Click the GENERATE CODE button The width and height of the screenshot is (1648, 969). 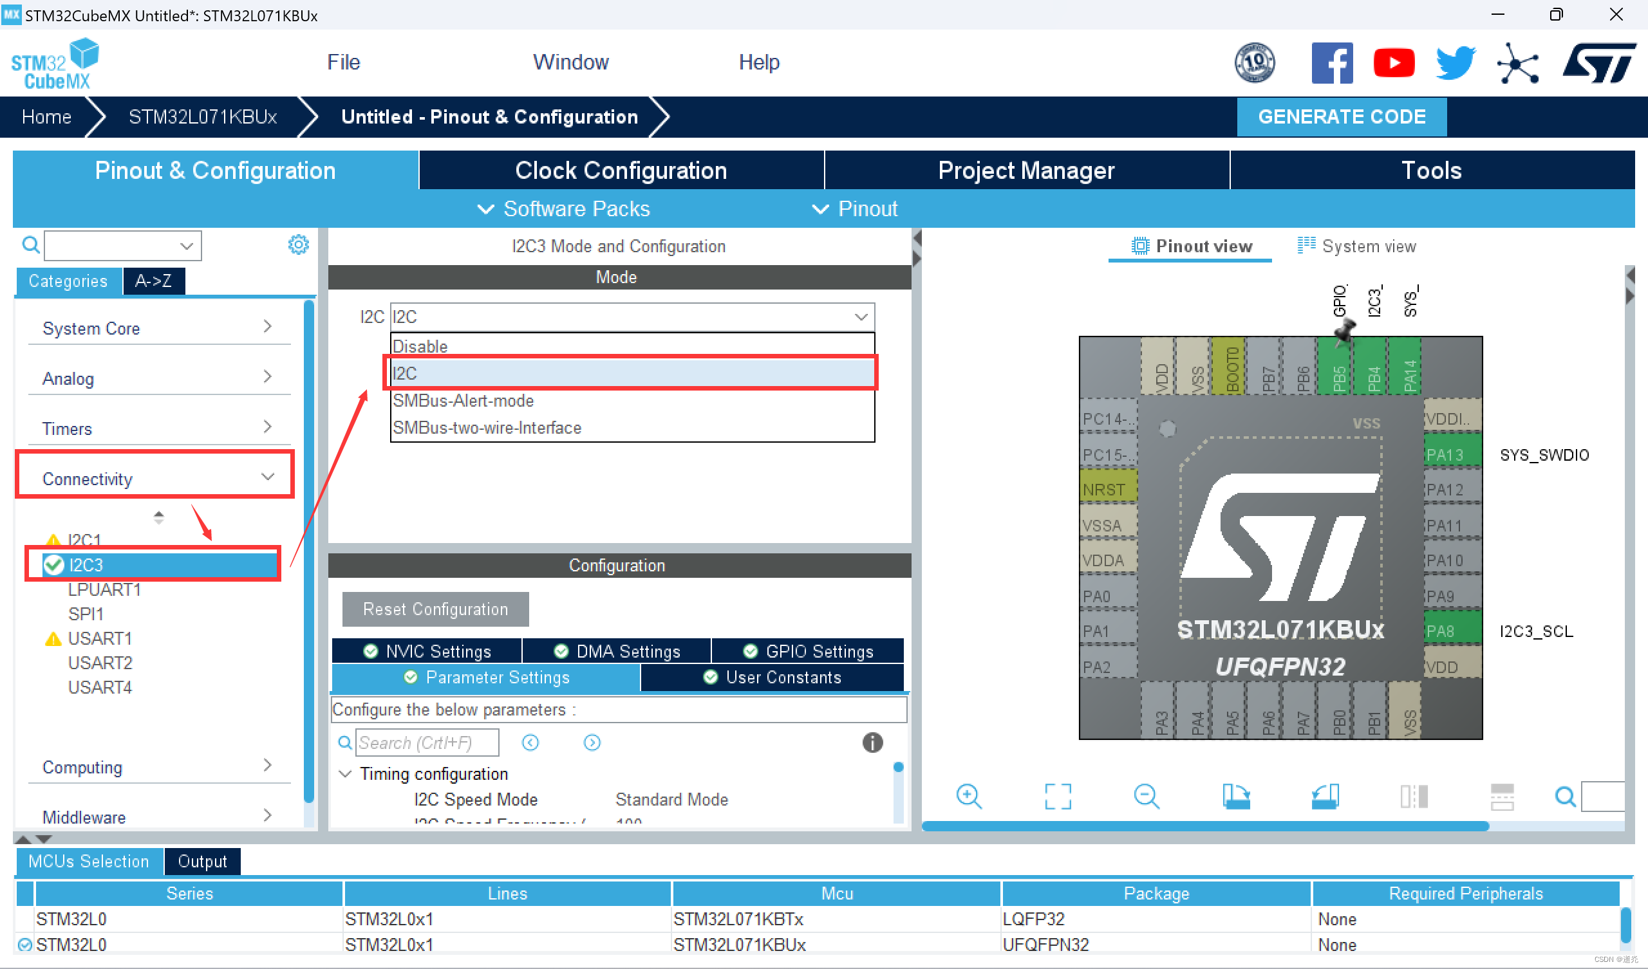[x=1342, y=116]
